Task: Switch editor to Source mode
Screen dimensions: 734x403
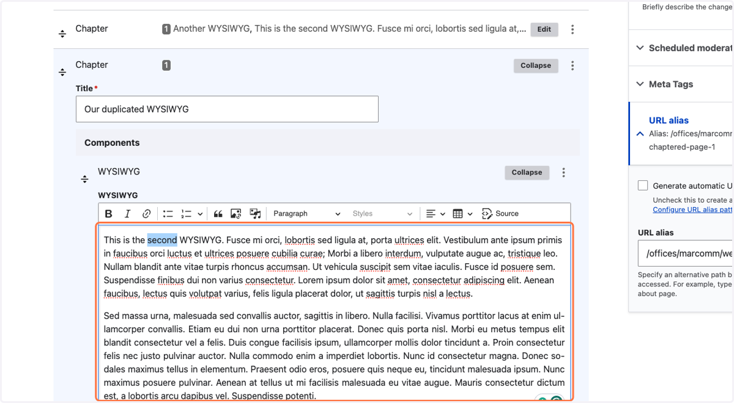Action: [x=500, y=214]
